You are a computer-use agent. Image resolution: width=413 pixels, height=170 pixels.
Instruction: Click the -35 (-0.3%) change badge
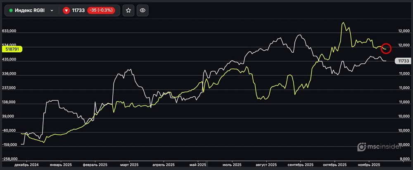point(102,11)
